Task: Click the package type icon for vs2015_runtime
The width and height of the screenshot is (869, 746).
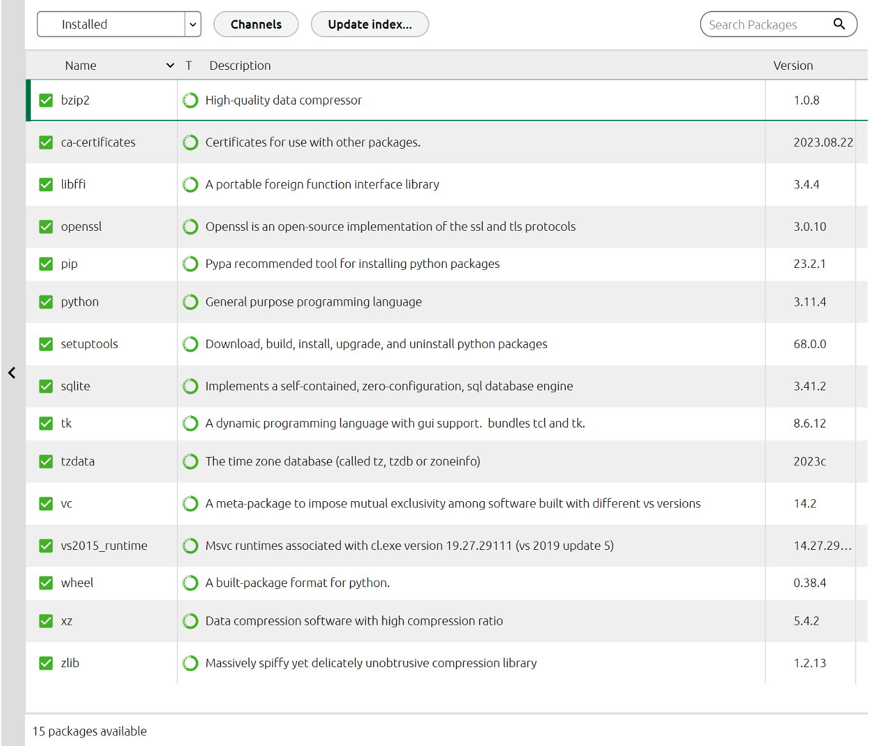Action: (190, 546)
